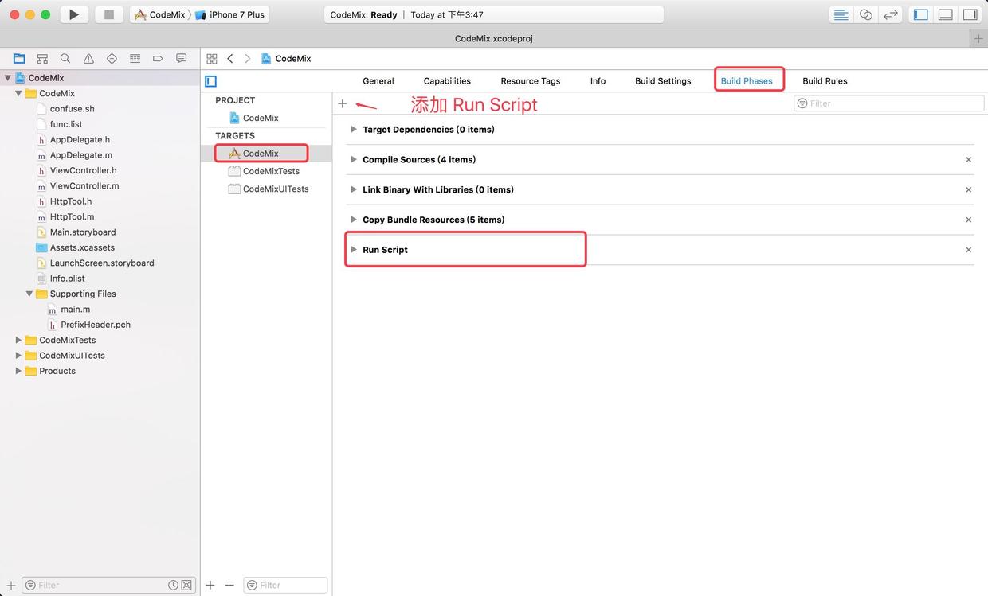Stop the running scheme

tap(109, 14)
